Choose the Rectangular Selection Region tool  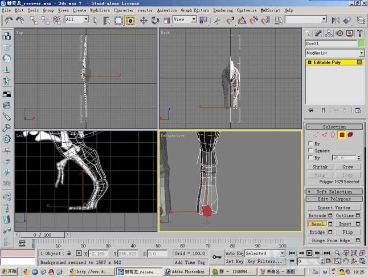[118, 21]
